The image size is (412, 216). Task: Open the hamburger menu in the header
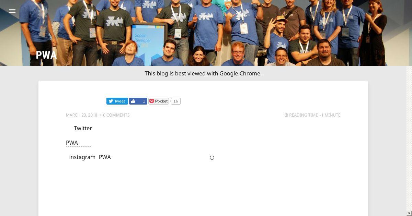click(x=12, y=11)
